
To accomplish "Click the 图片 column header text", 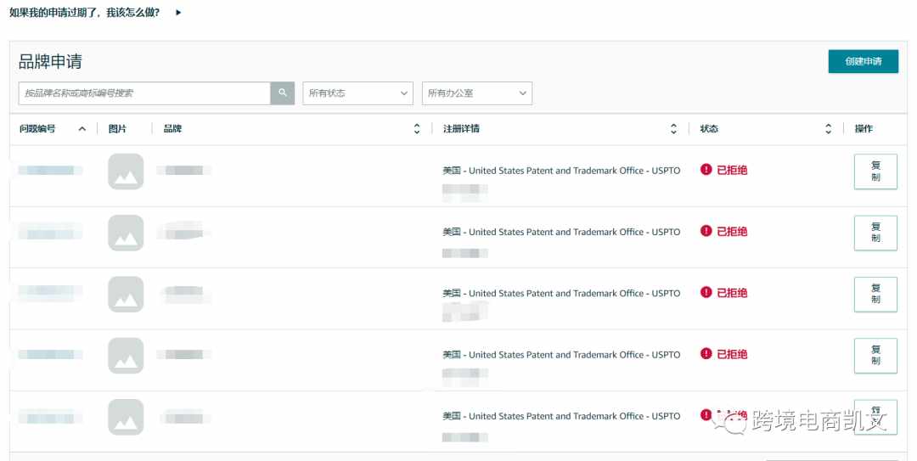I will pos(117,129).
